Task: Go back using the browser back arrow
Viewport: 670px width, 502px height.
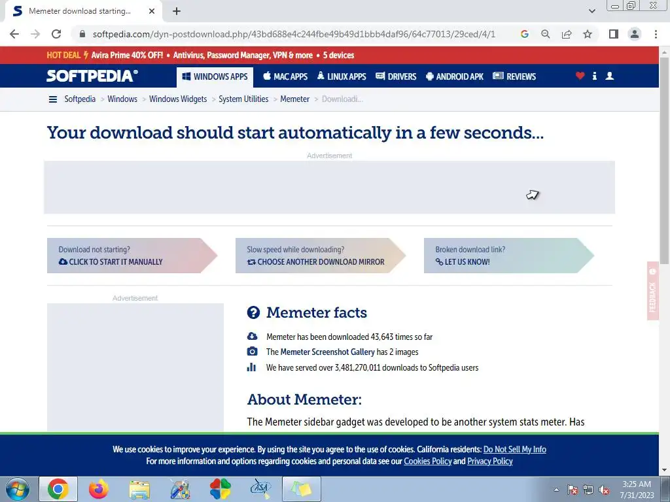Action: (x=14, y=34)
